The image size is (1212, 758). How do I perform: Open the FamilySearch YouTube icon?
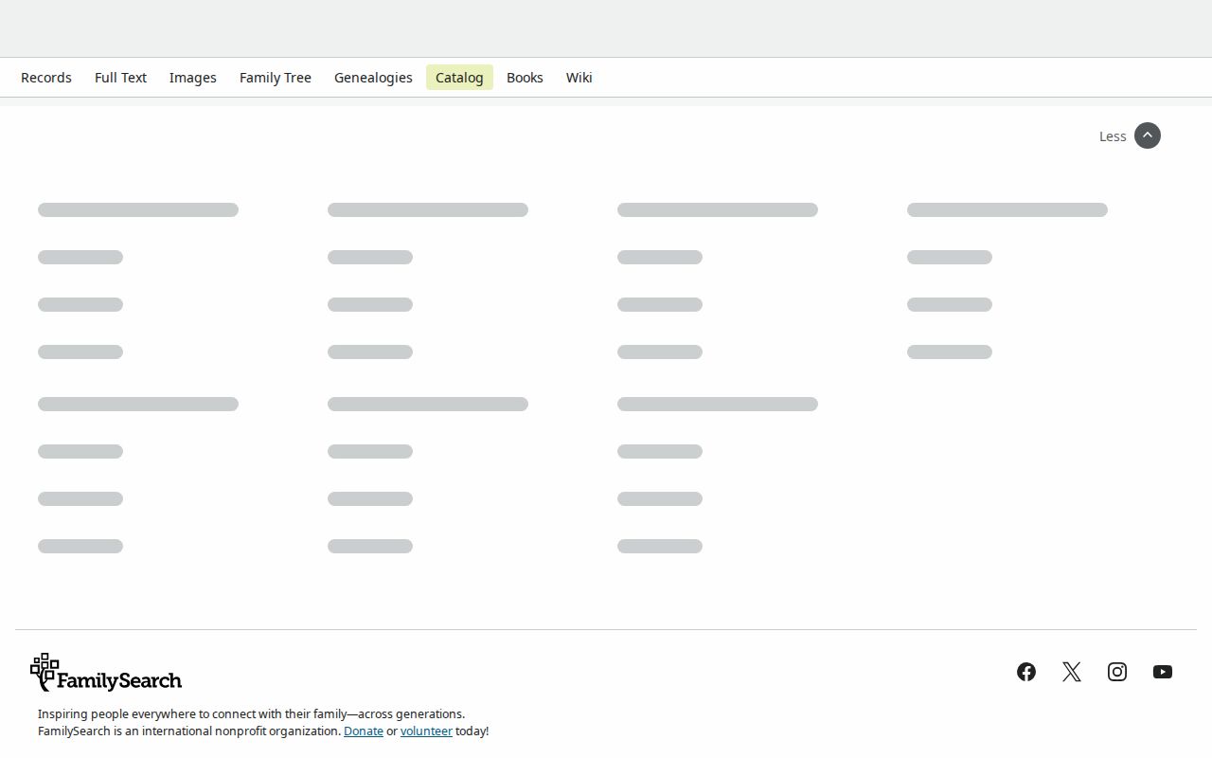pos(1163,672)
